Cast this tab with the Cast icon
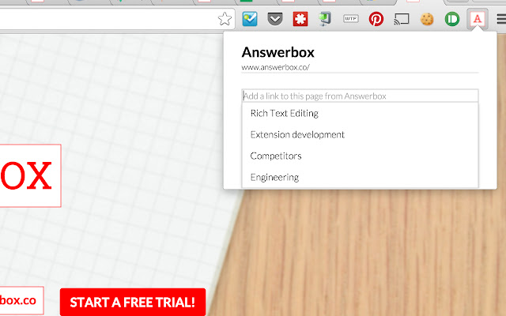The image size is (506, 316). point(402,19)
